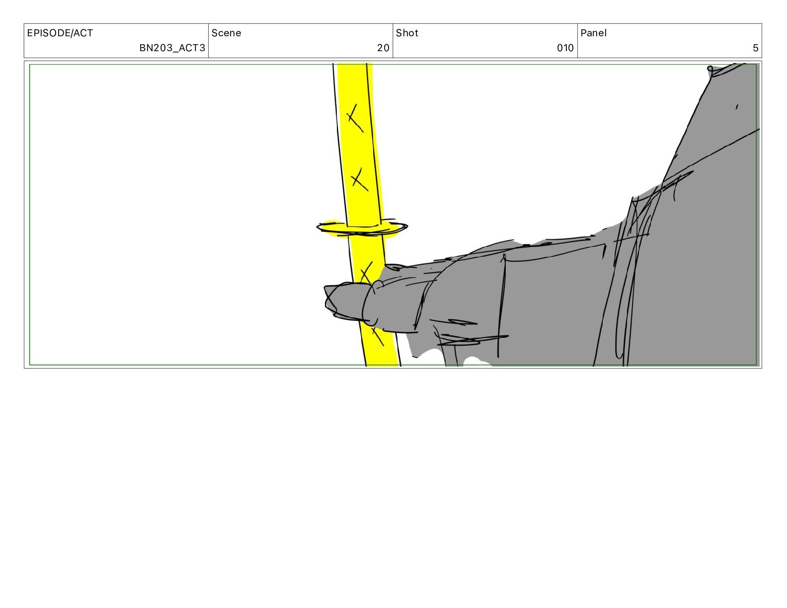
Task: Click the EPISODE/ACT header label
Action: point(60,33)
